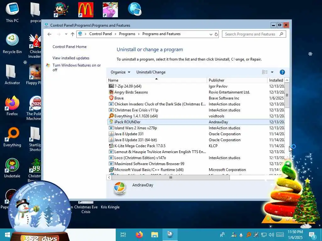Click the volume icon in system tray
Screen dimensions: 322x241
271,235
